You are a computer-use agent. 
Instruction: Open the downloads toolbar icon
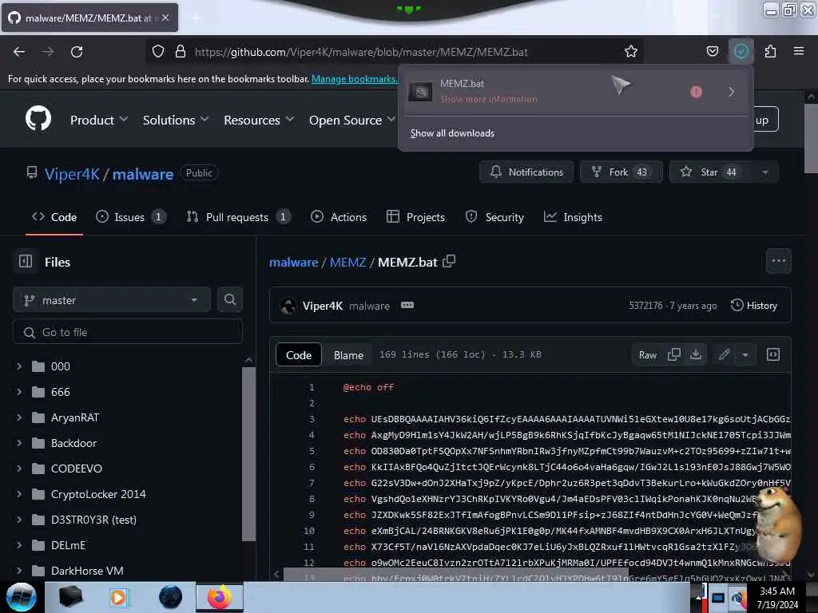(741, 51)
